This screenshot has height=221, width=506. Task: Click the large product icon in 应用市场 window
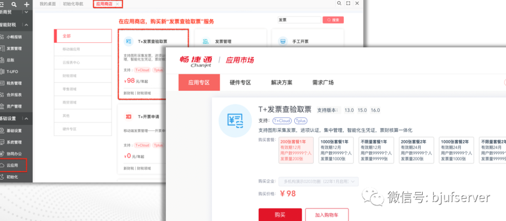tap(235, 121)
